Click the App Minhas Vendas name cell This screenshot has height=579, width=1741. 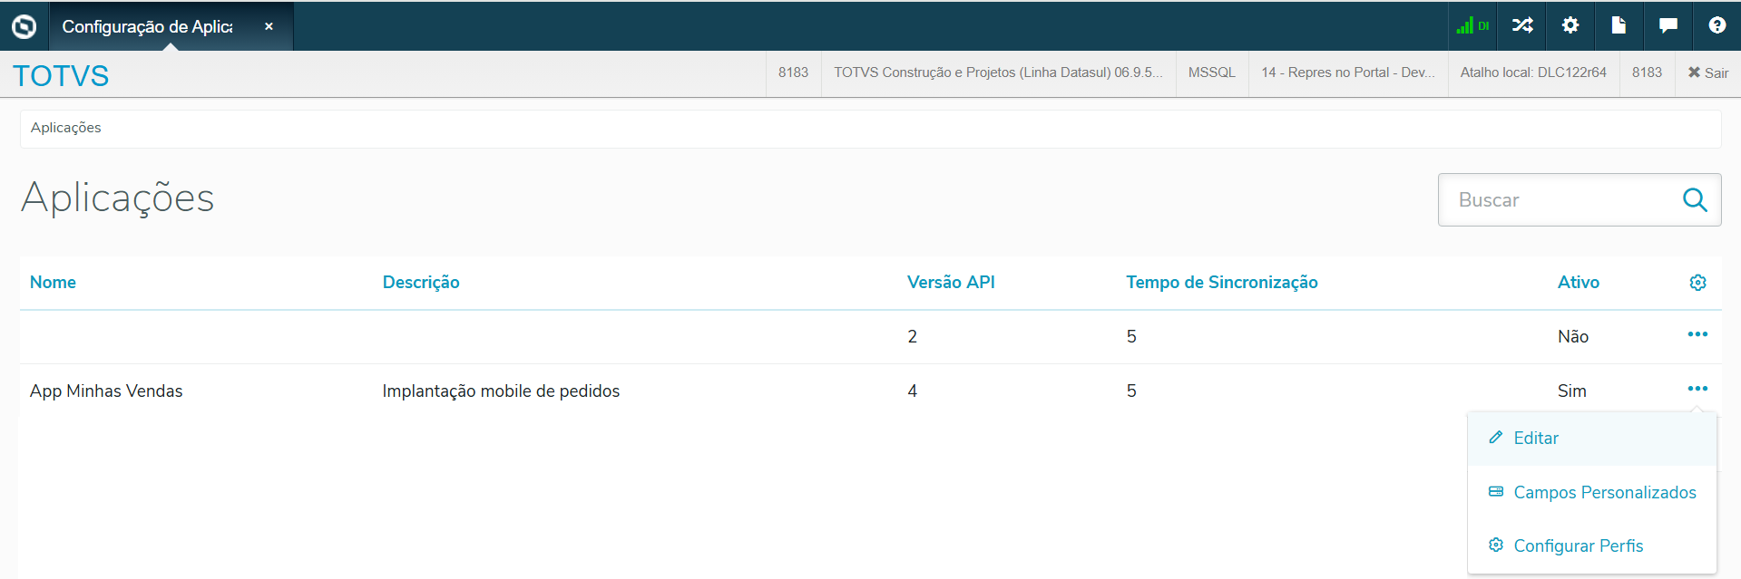pos(106,391)
